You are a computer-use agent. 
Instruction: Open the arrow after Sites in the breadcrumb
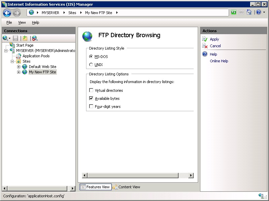pos(81,12)
